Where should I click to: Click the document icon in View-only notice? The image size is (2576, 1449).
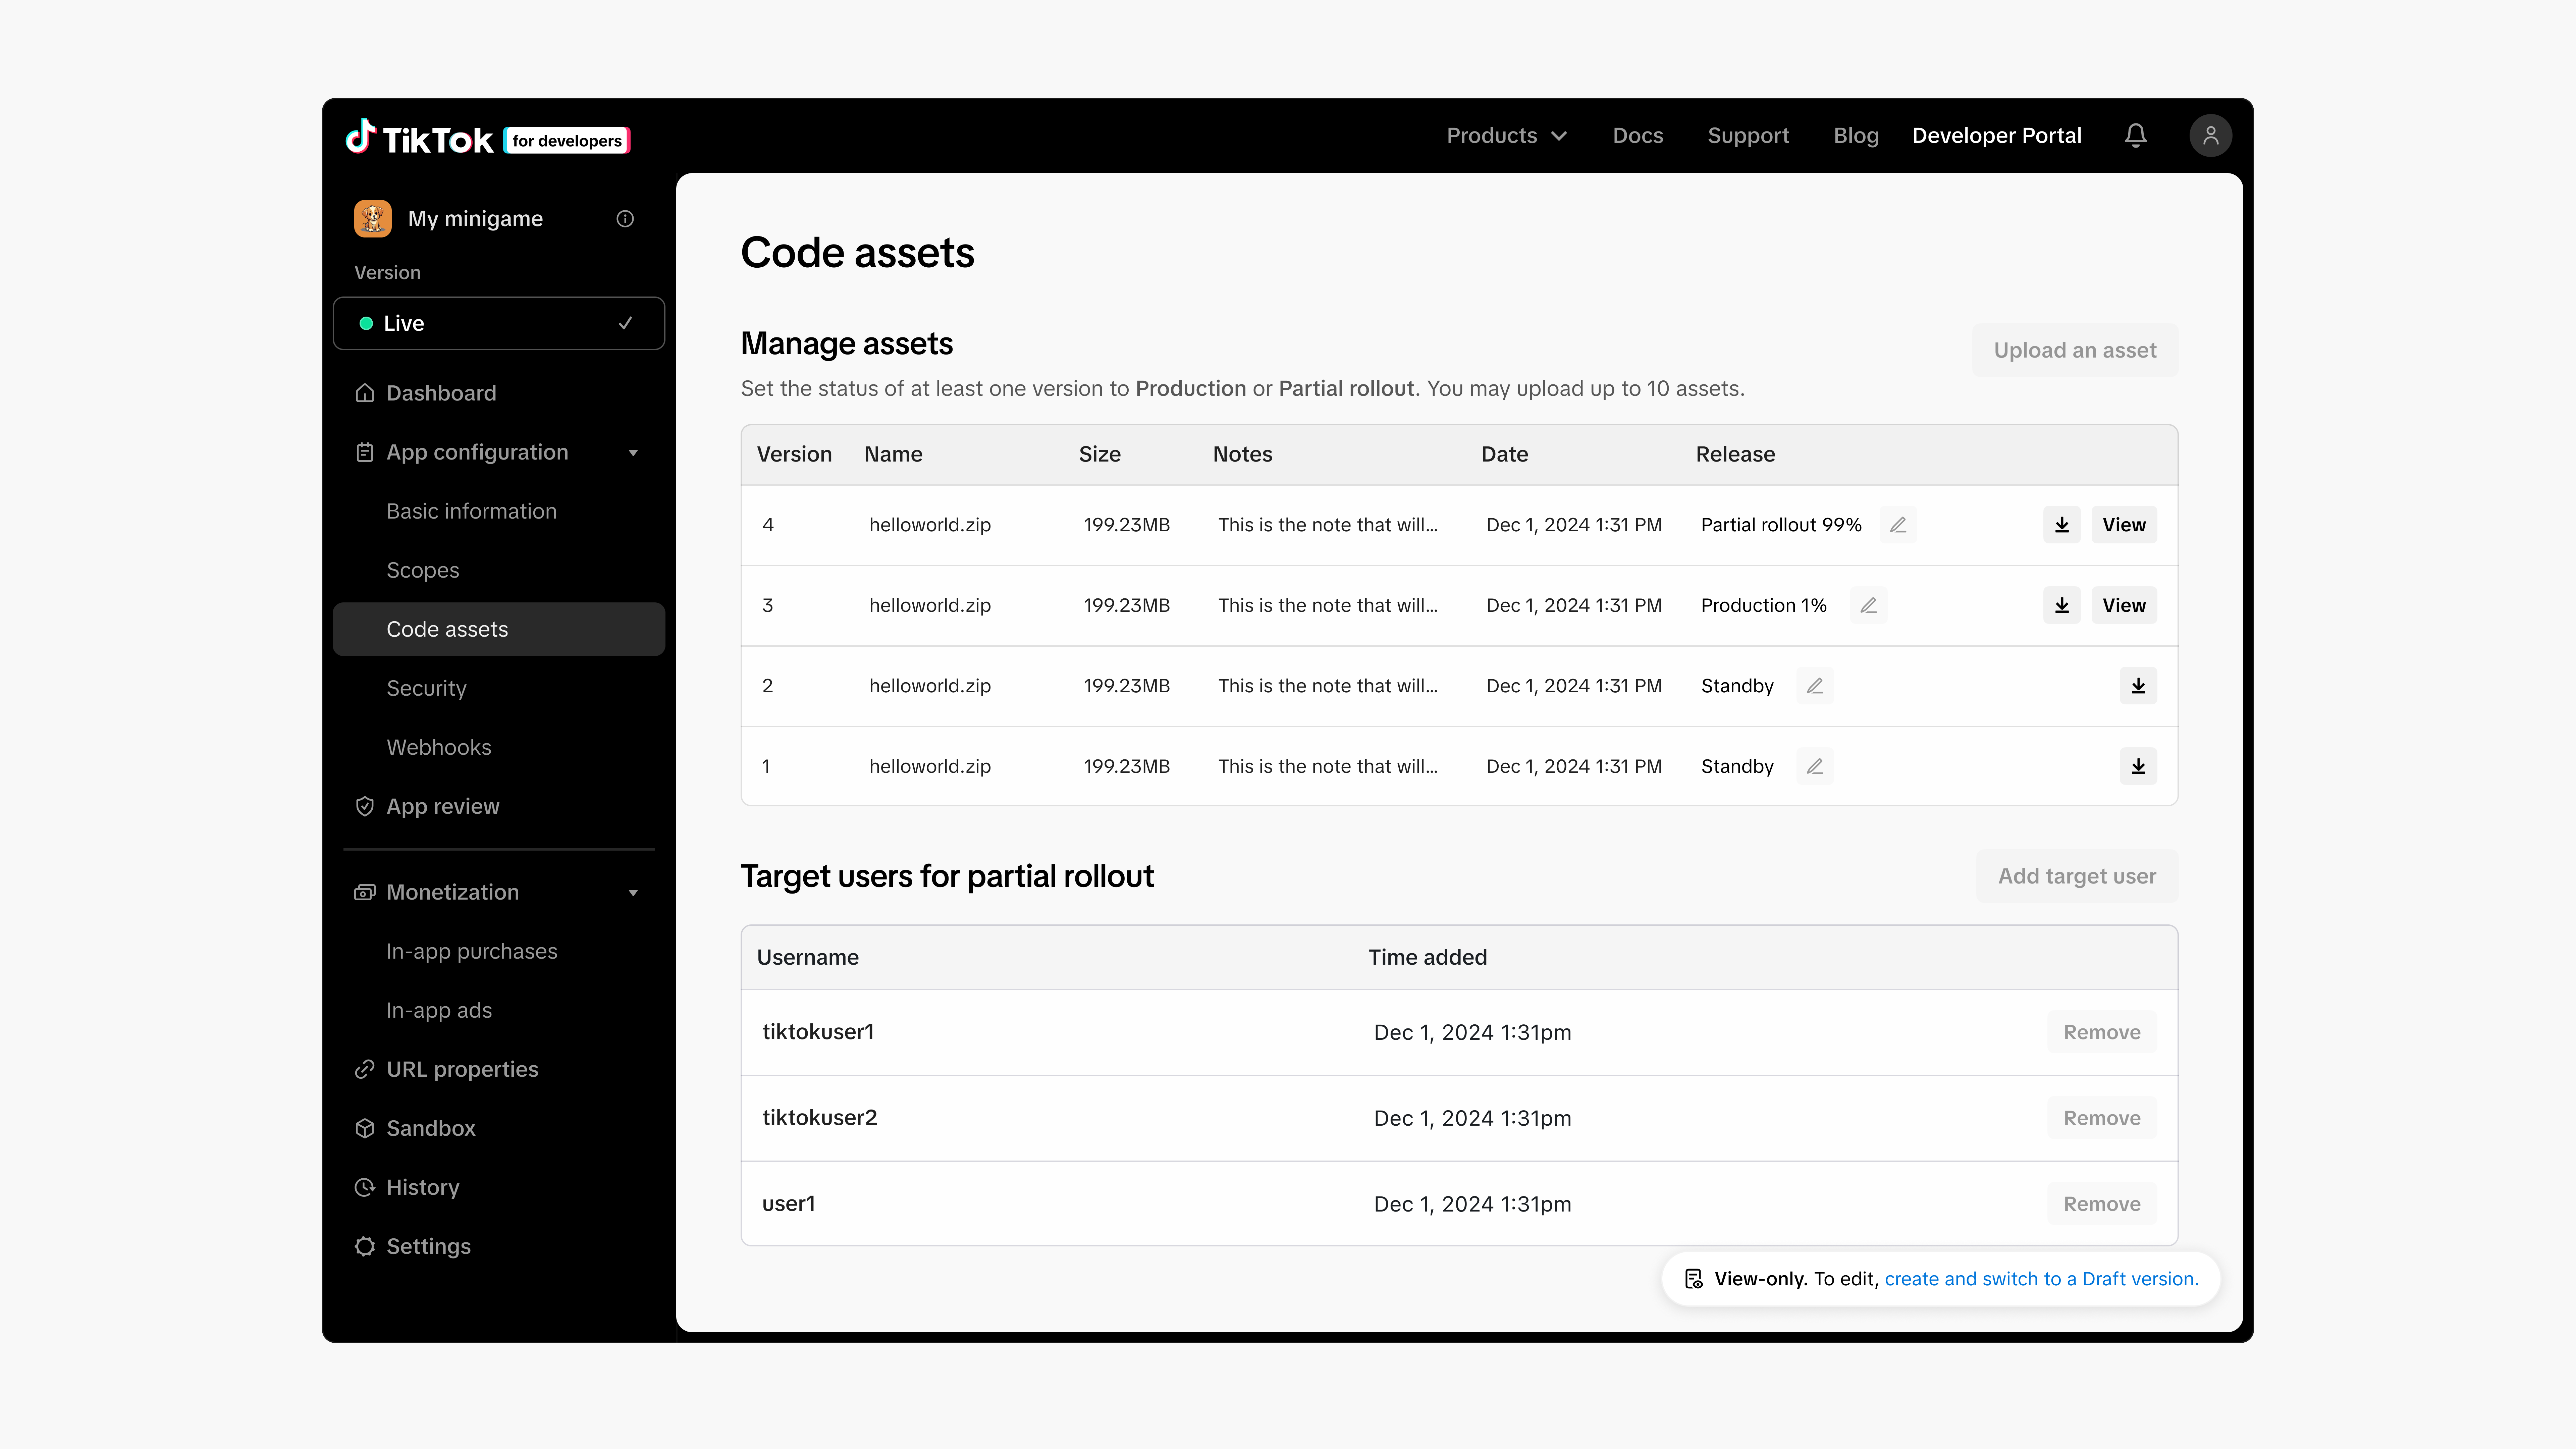click(x=1693, y=1279)
